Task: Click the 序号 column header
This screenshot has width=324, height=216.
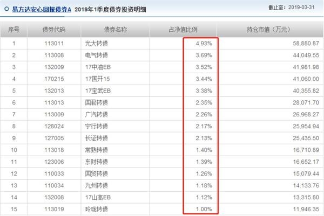Action: coord(13,30)
